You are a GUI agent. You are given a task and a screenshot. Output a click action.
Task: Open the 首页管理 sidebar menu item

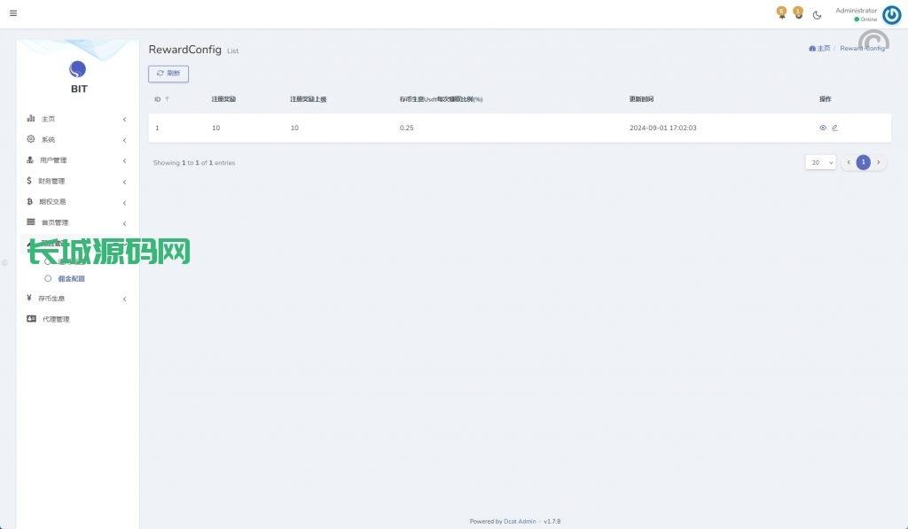point(77,222)
